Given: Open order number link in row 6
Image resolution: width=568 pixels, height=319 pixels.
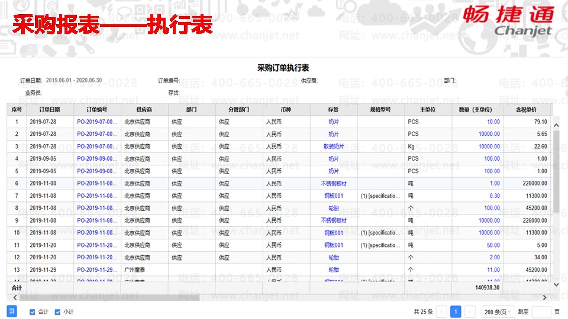Looking at the screenshot, I should [x=97, y=183].
